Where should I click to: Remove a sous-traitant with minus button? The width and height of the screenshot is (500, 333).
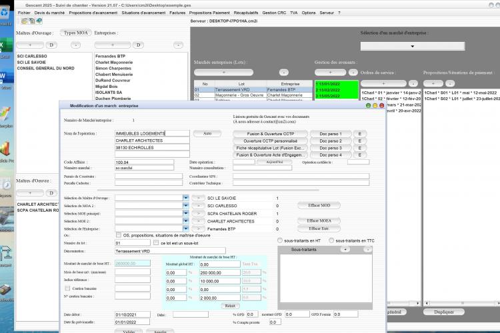pos(367,250)
